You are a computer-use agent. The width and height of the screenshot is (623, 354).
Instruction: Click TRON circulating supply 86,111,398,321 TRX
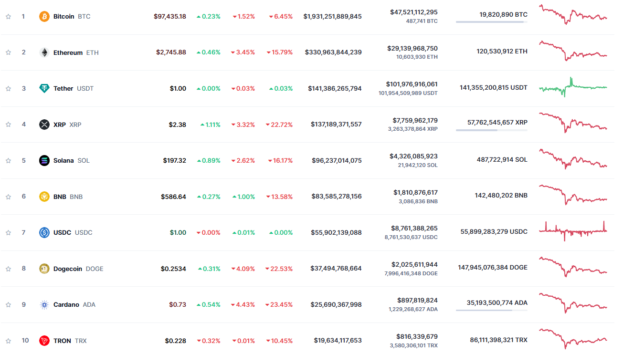pyautogui.click(x=499, y=340)
